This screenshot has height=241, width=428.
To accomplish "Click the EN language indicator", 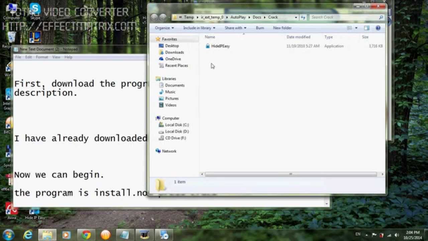I will pos(358,234).
